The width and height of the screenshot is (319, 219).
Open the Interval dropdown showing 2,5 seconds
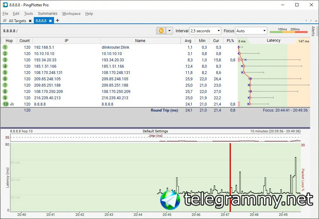point(205,31)
